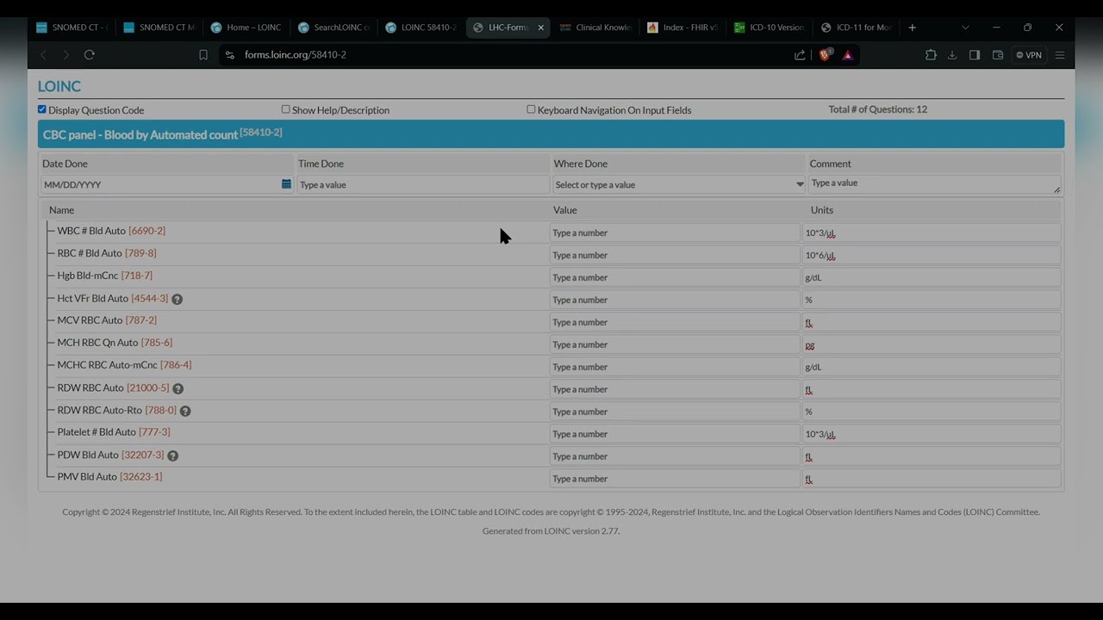This screenshot has width=1103, height=620.
Task: Click the share page icon
Action: (x=800, y=54)
